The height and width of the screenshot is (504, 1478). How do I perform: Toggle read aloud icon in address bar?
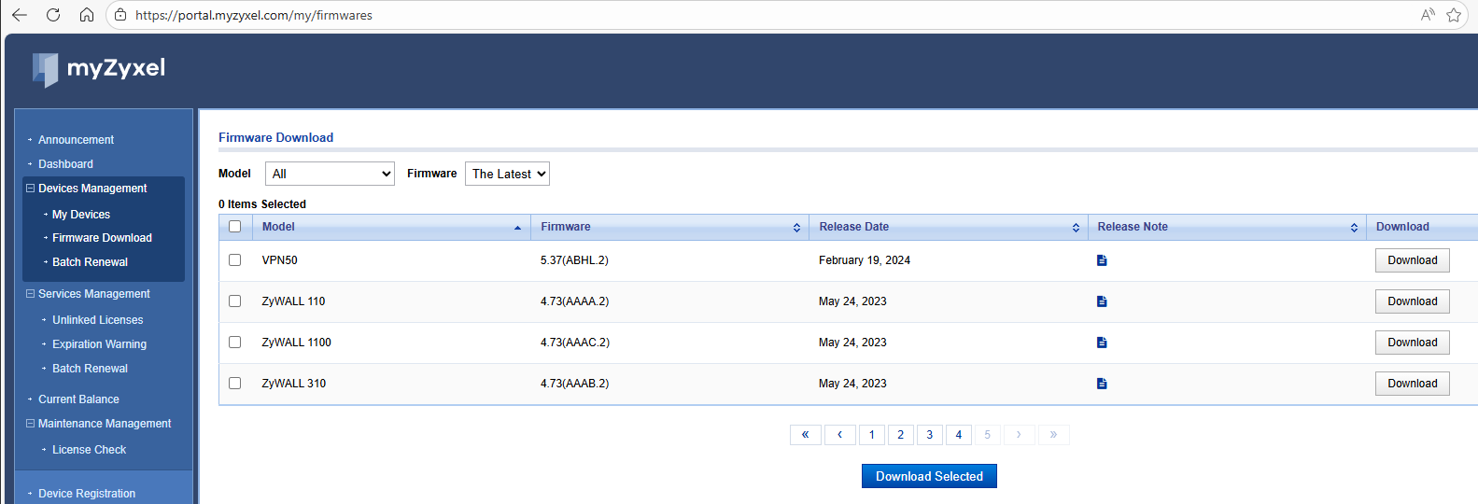[1428, 15]
